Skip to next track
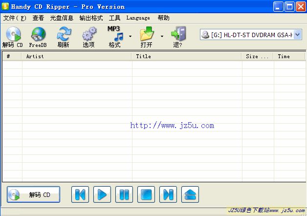Image resolution: width=307 pixels, height=216 pixels. tap(168, 194)
